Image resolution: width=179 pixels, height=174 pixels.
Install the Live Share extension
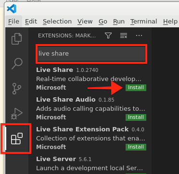click(x=136, y=88)
